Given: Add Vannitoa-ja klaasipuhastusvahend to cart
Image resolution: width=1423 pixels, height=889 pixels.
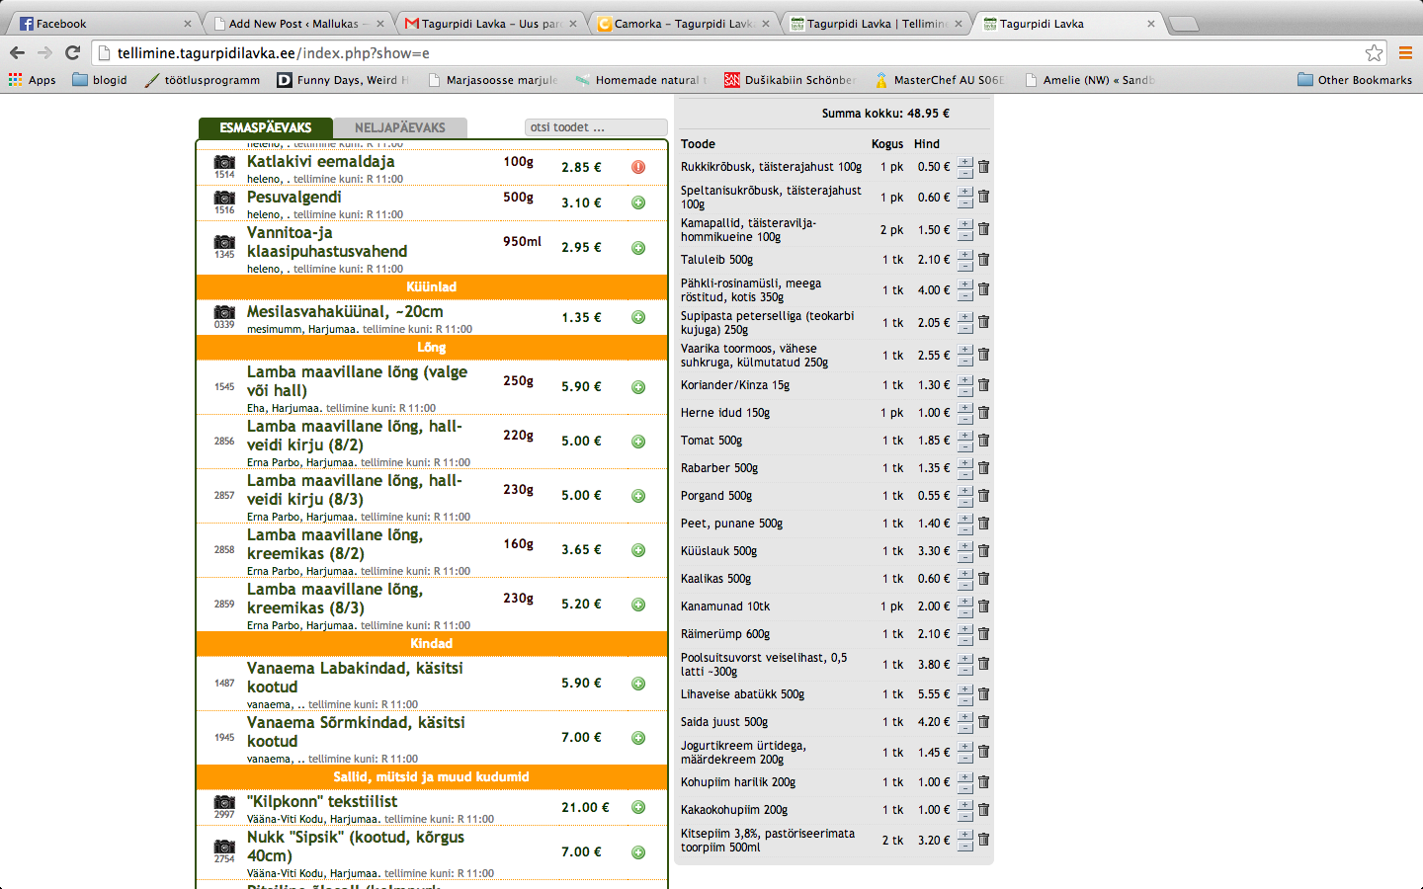Looking at the screenshot, I should coord(638,248).
